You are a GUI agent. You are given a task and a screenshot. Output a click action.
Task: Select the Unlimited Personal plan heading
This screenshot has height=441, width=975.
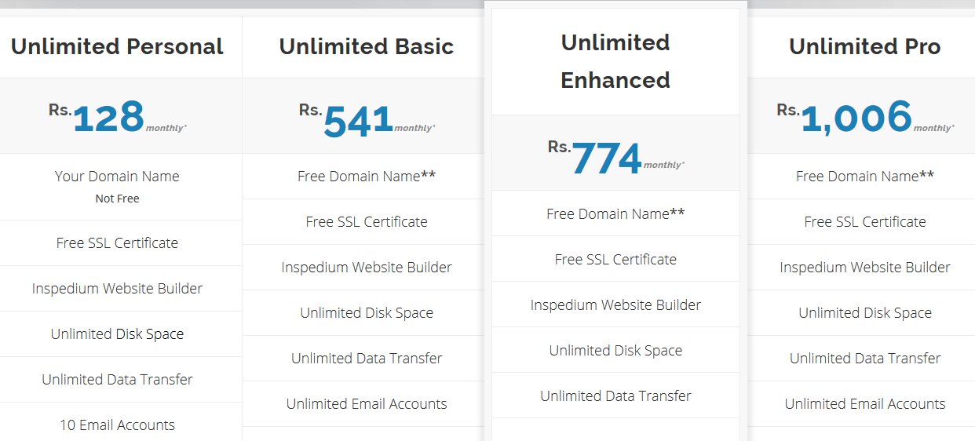pos(117,46)
